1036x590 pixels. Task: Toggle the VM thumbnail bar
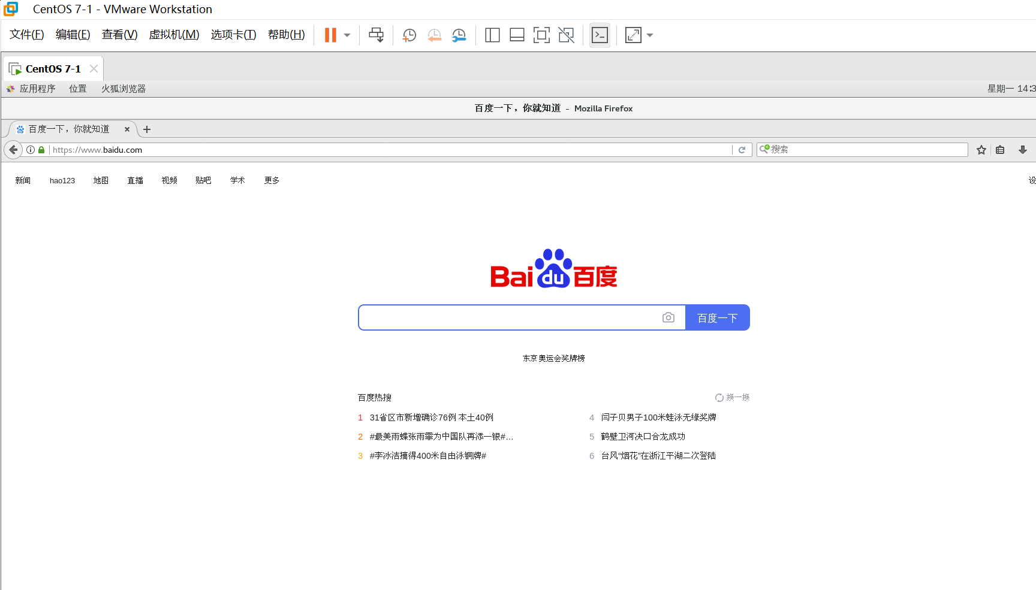(x=516, y=35)
